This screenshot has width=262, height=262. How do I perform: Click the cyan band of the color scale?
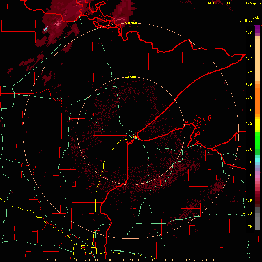pyautogui.click(x=257, y=160)
